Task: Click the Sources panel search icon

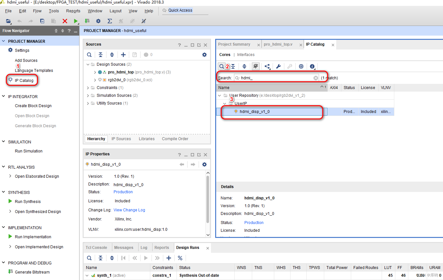Action: [89, 55]
